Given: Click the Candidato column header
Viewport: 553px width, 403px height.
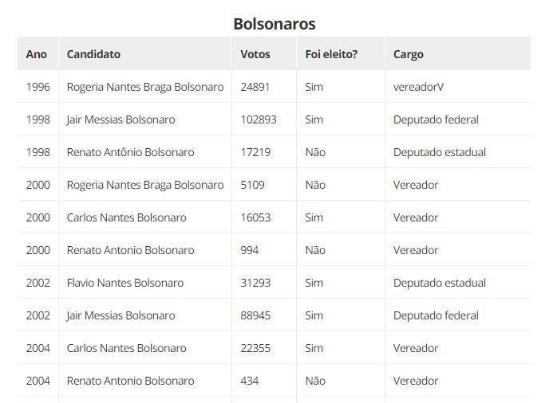Looking at the screenshot, I should 93,54.
